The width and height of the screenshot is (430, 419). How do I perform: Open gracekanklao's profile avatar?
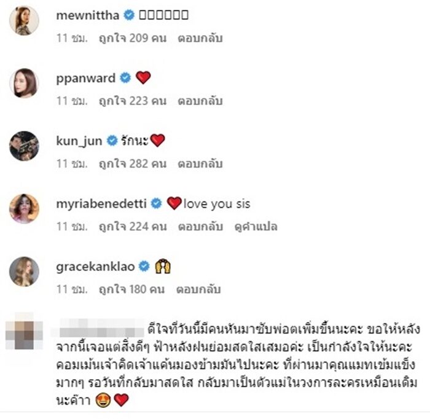[x=24, y=272]
